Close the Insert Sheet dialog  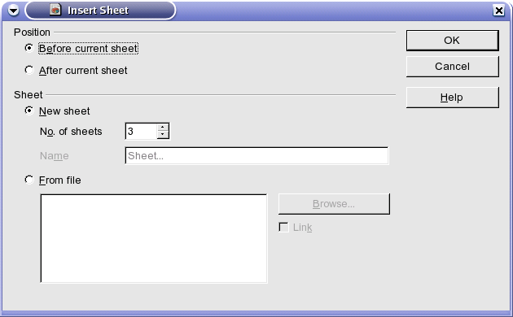(x=499, y=11)
